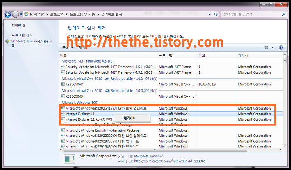The image size is (291, 170).
Task: Sort by 게시자 column header
Action: tap(259, 55)
